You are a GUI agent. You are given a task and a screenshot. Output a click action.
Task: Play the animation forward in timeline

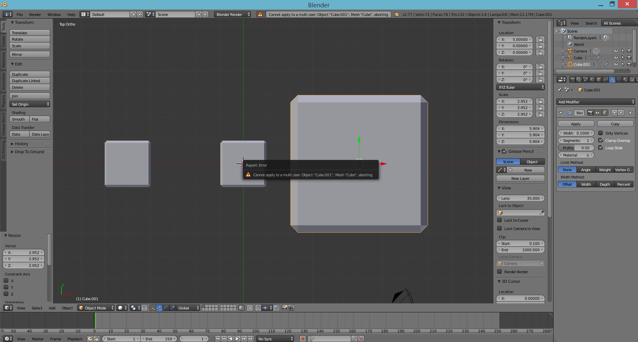(x=237, y=339)
